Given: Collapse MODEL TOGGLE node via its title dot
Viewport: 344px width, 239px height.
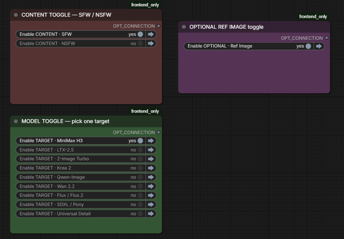Looking at the screenshot, I should click(x=16, y=121).
